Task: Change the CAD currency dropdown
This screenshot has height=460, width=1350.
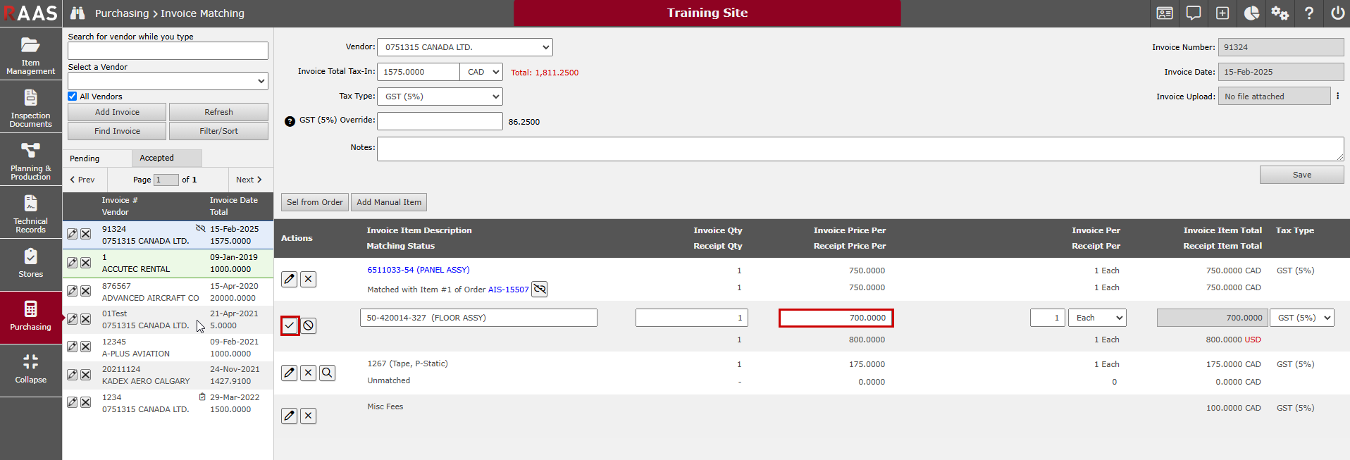Action: tap(482, 72)
